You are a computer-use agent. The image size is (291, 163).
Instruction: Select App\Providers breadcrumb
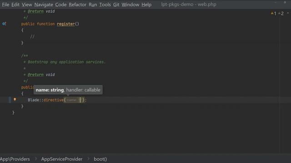[x=15, y=159]
